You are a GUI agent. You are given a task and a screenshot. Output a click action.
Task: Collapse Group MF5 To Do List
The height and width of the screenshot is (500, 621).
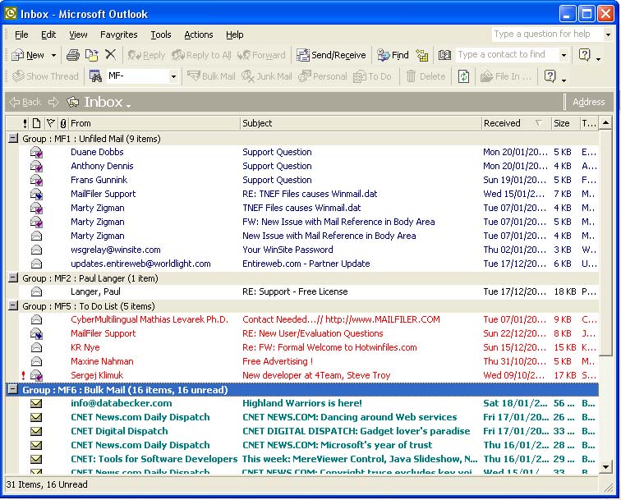click(13, 305)
